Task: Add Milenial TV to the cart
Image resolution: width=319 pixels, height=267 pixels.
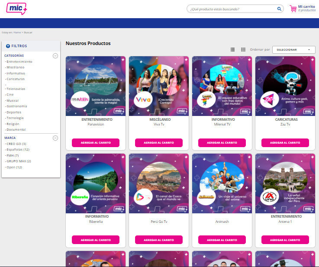Action: (222, 143)
